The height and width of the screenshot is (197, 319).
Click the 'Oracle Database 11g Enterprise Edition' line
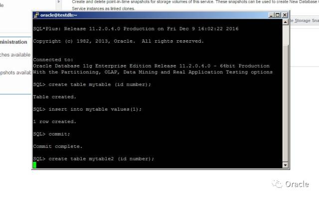pos(151,66)
